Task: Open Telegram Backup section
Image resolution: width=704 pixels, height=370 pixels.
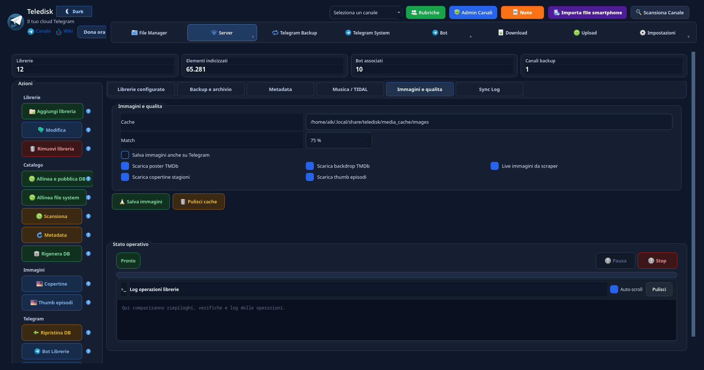Action: 295,33
